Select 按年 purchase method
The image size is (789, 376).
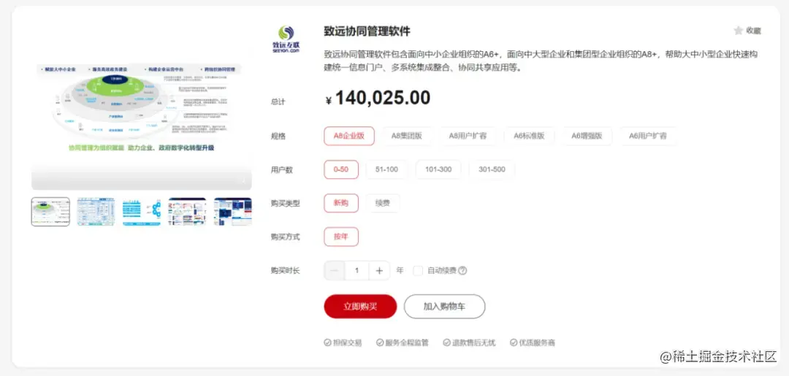click(341, 237)
